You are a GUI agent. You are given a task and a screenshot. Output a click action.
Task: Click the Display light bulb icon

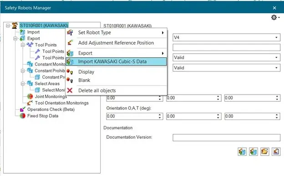[x=70, y=72]
